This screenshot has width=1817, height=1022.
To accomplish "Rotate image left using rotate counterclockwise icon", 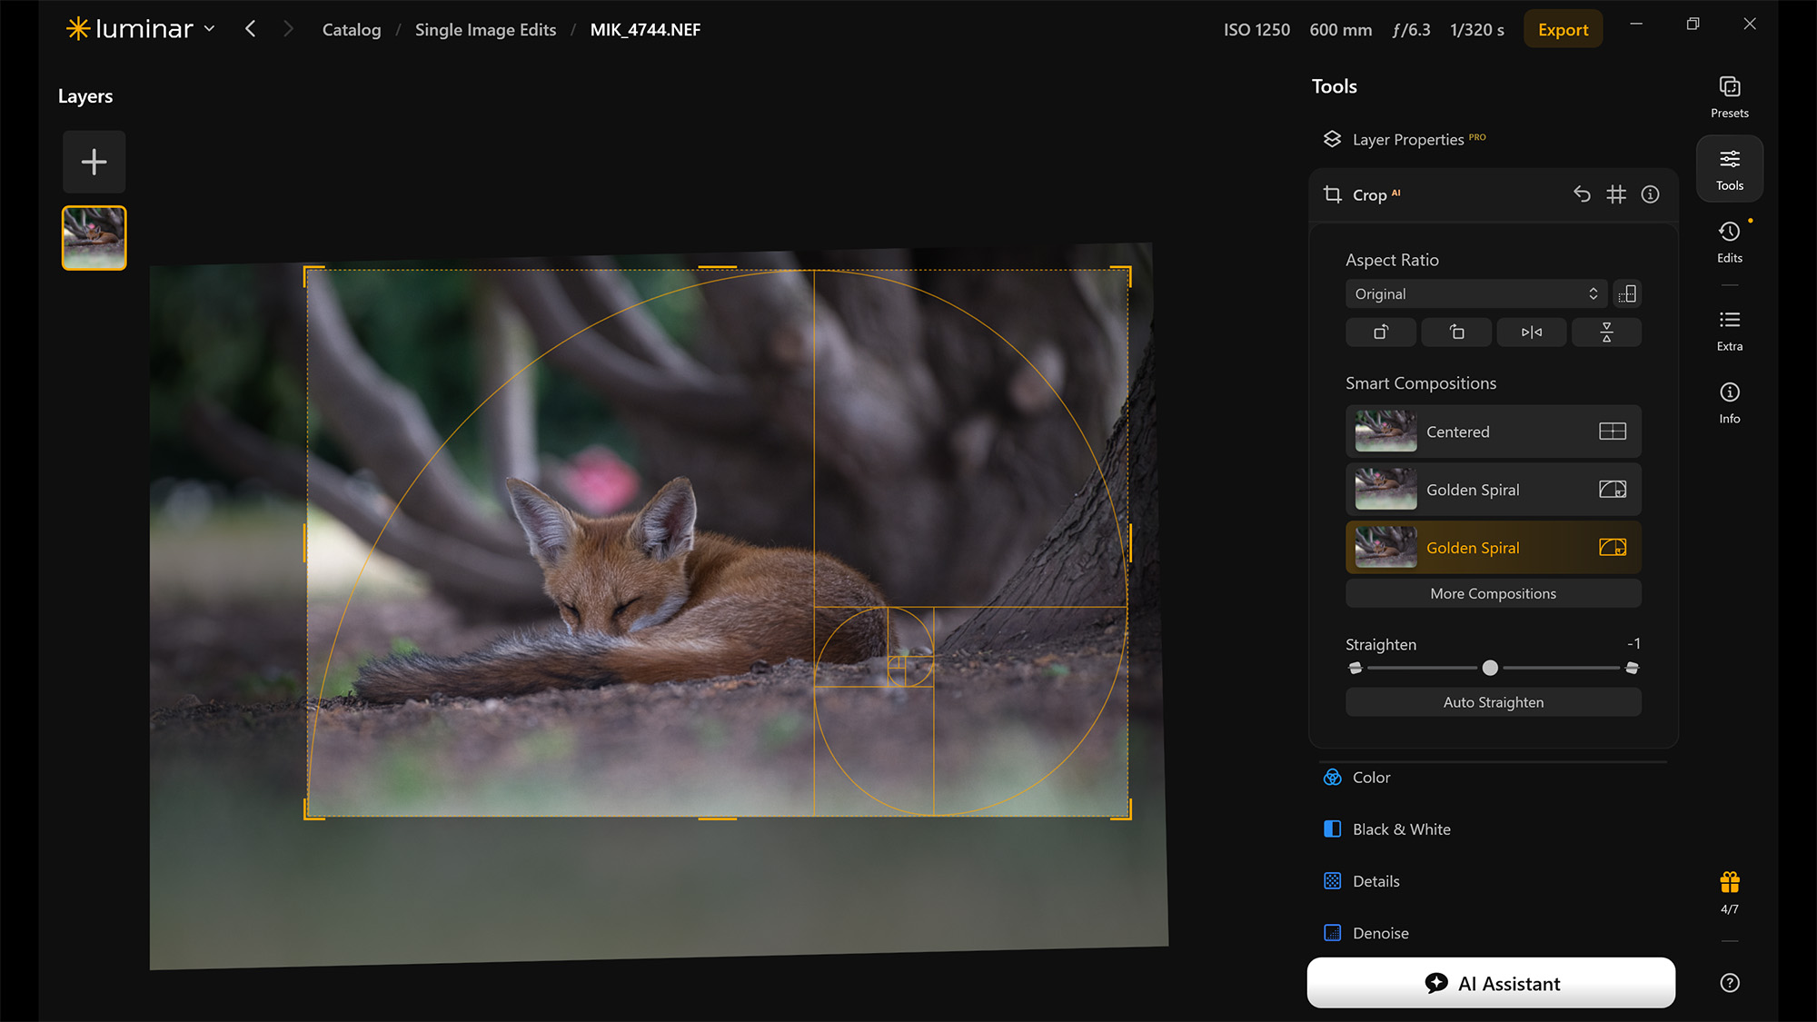I will [1456, 332].
